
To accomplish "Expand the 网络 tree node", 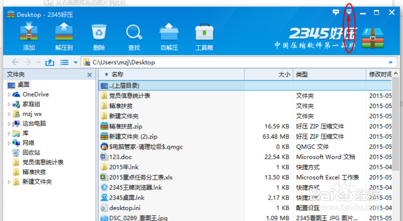I will (9, 143).
